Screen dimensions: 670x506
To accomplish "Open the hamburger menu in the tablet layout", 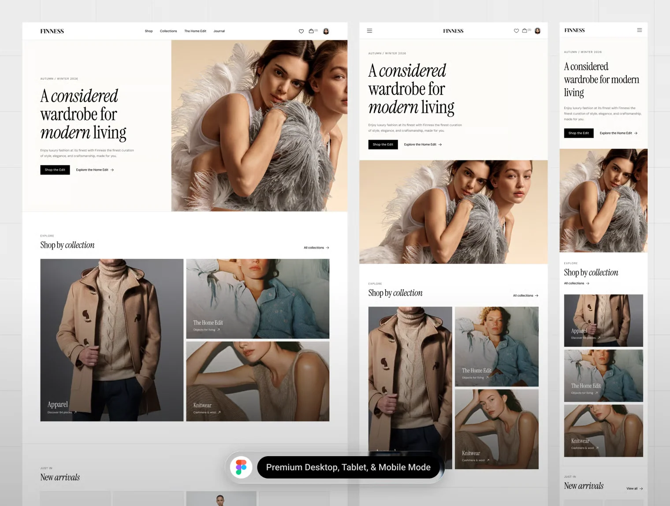I will (x=369, y=31).
